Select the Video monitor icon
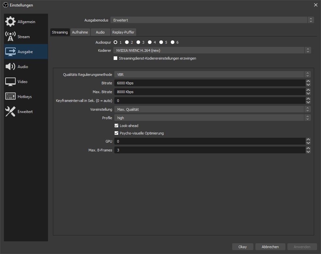 (x=10, y=82)
